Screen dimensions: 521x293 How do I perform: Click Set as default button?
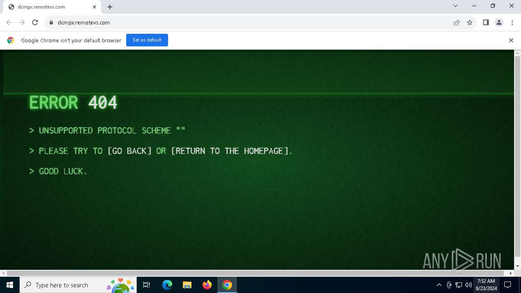tap(147, 40)
